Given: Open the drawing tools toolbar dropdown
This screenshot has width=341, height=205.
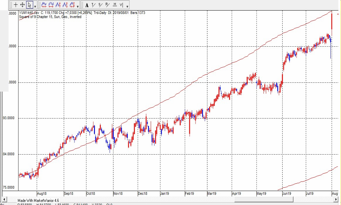Looking at the screenshot, I should click(x=127, y=6).
